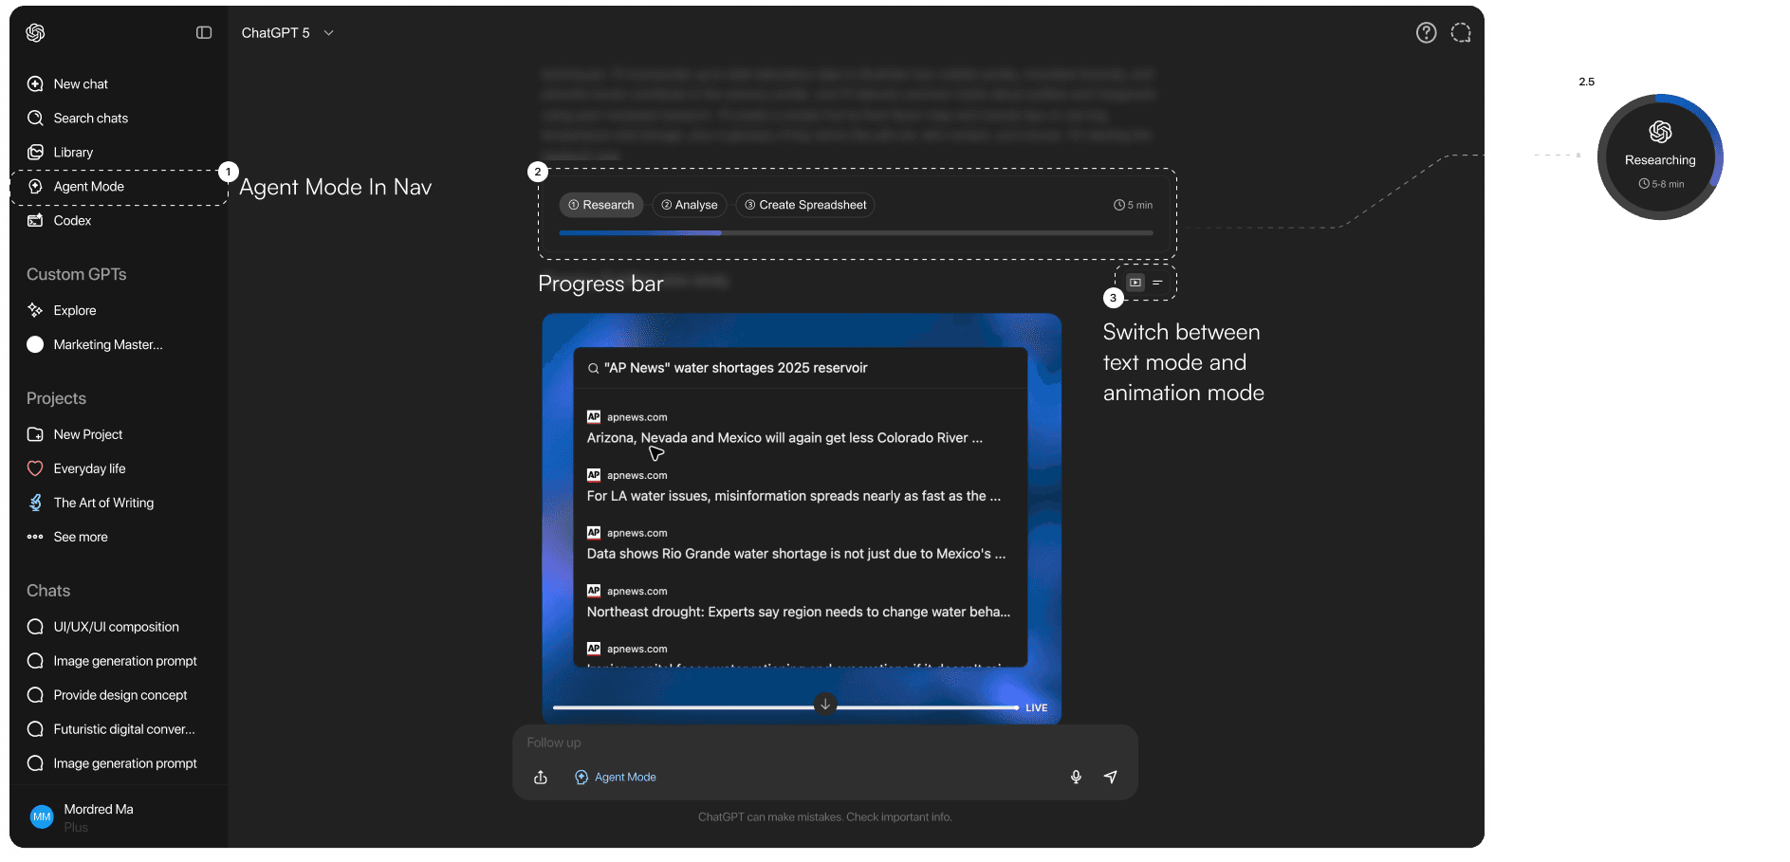
Task: Click the Follow up input field
Action: pyautogui.click(x=824, y=743)
